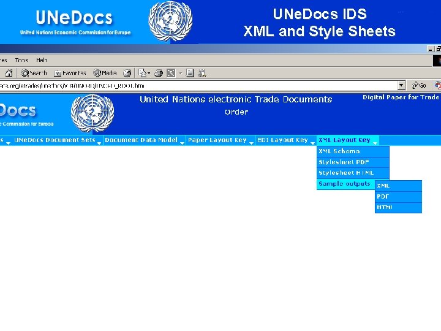
Task: Click the Go button
Action: point(419,85)
